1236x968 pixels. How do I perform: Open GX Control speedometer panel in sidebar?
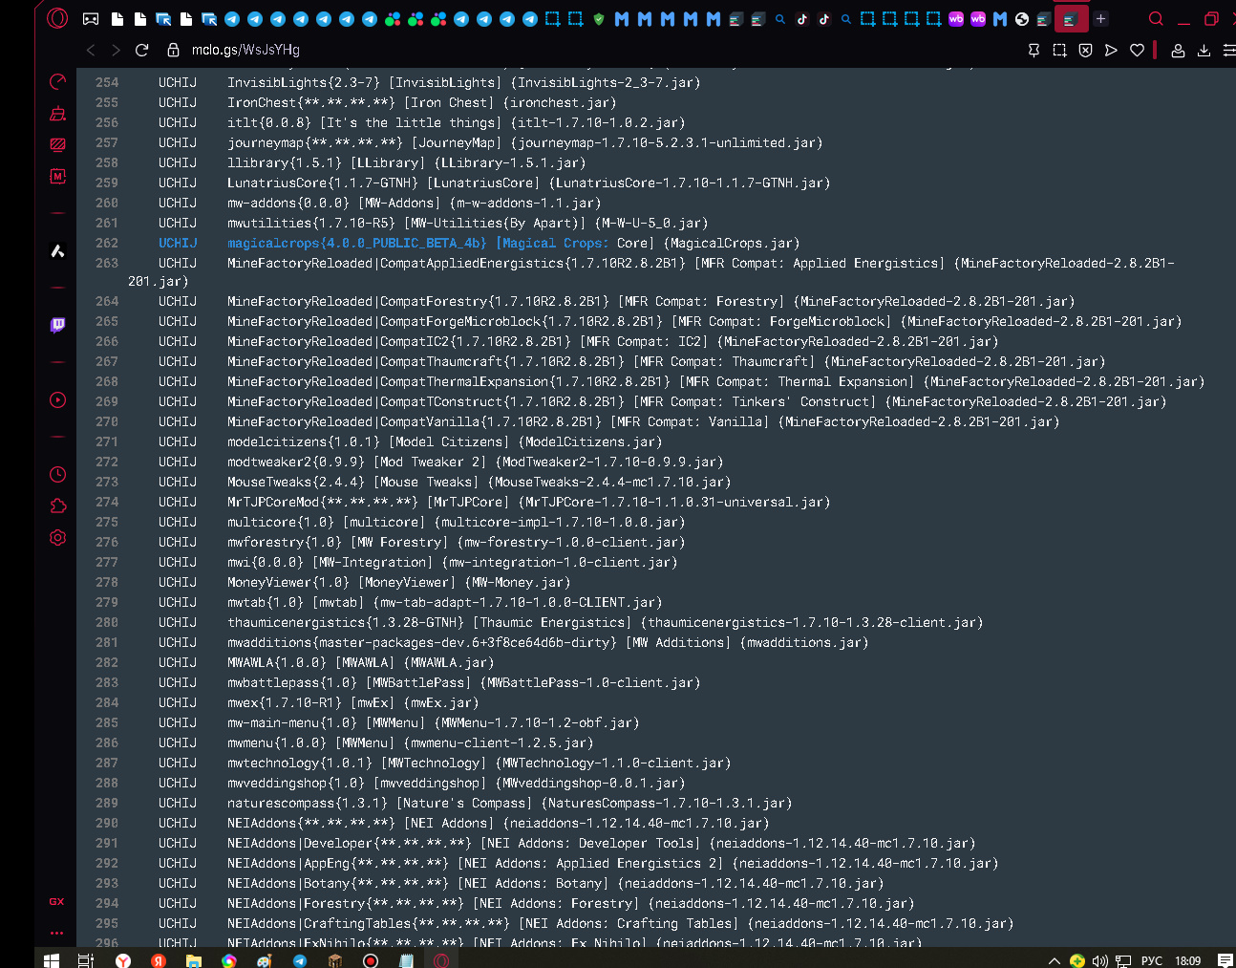[57, 82]
